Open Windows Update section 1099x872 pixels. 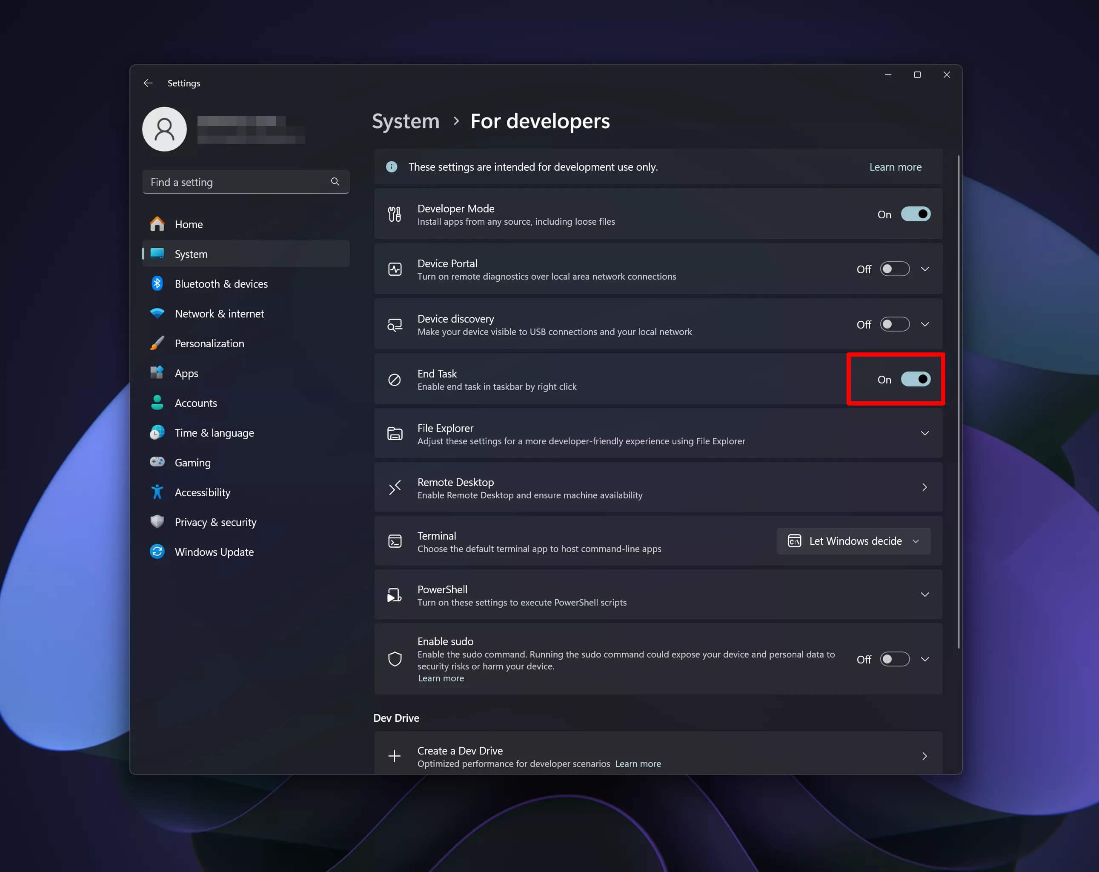[x=246, y=552]
